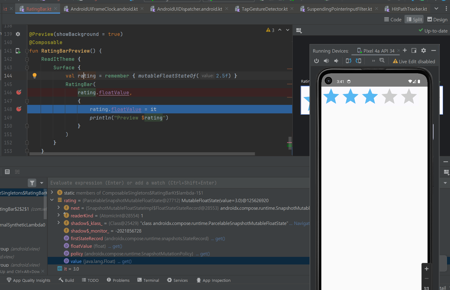The width and height of the screenshot is (450, 290).
Task: Open the App Quality Insights tool window
Action: coord(29,280)
